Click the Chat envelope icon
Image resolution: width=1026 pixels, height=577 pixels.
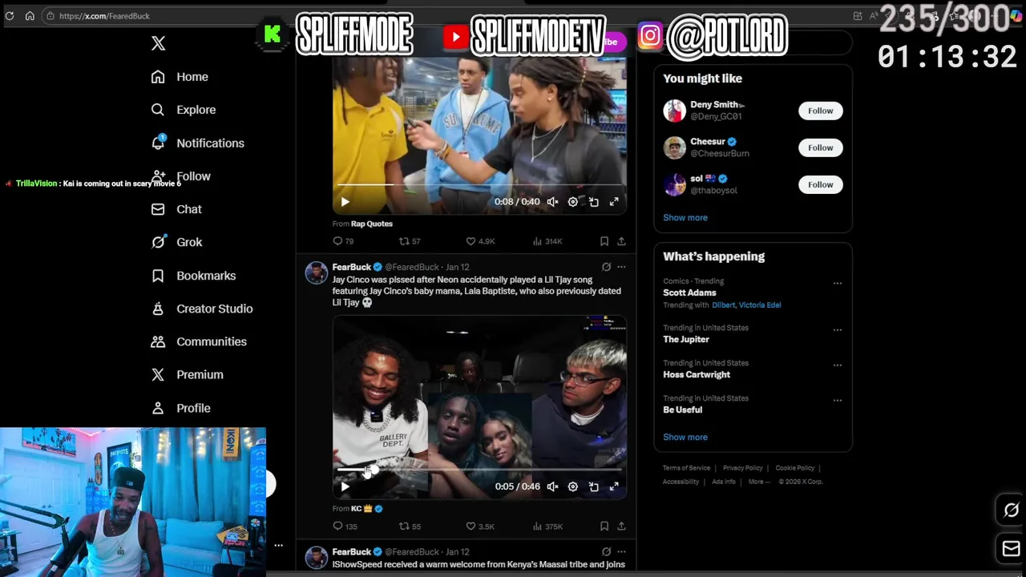point(158,209)
